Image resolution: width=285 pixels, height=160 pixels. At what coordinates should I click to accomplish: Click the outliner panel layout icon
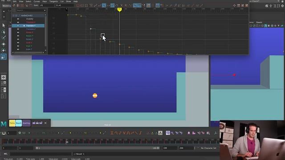coord(4,96)
